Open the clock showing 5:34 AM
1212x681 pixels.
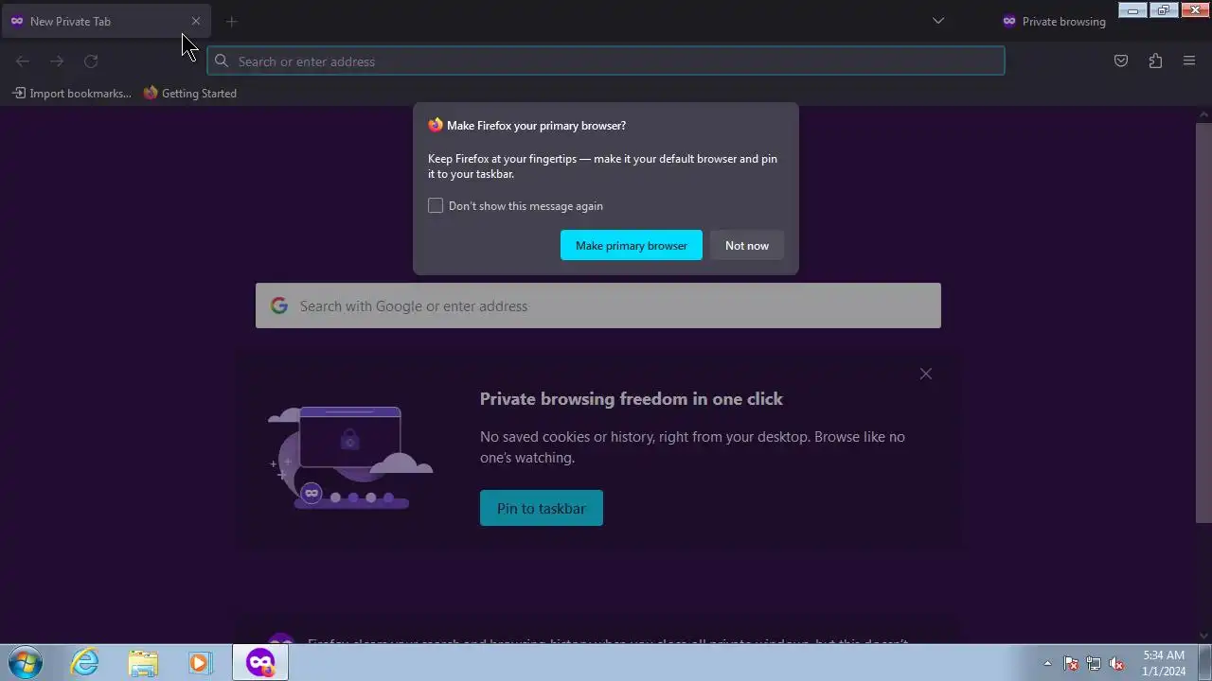1164,663
